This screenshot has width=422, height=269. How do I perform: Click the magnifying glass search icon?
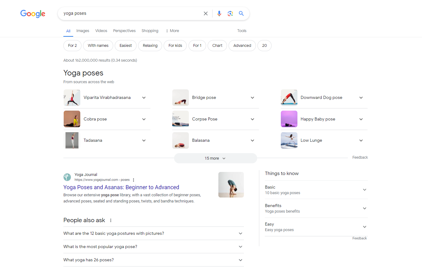coord(241,13)
